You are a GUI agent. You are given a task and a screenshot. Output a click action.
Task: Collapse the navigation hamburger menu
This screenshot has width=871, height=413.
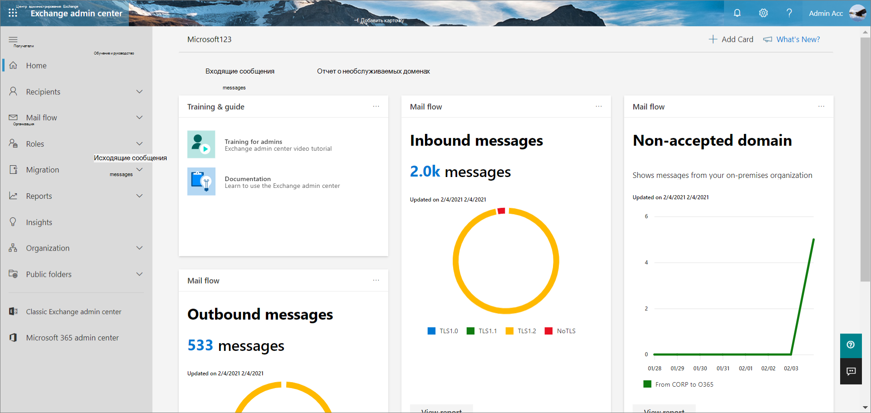[x=13, y=39]
